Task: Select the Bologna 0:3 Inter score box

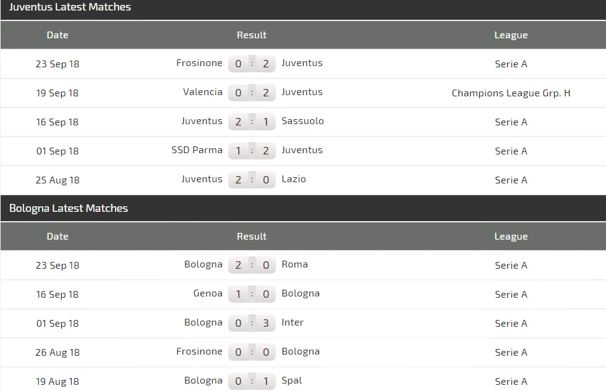Action: click(252, 322)
